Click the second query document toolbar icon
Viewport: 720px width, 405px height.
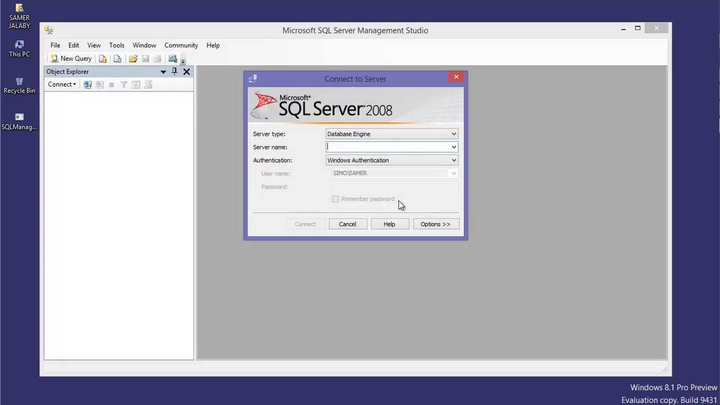[117, 58]
